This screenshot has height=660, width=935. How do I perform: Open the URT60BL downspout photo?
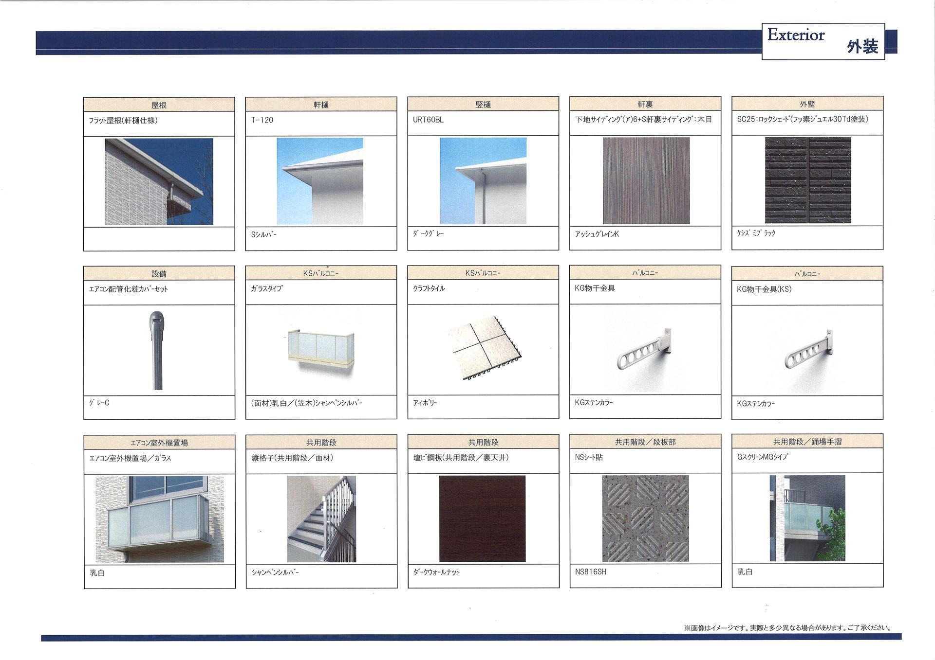pos(483,181)
